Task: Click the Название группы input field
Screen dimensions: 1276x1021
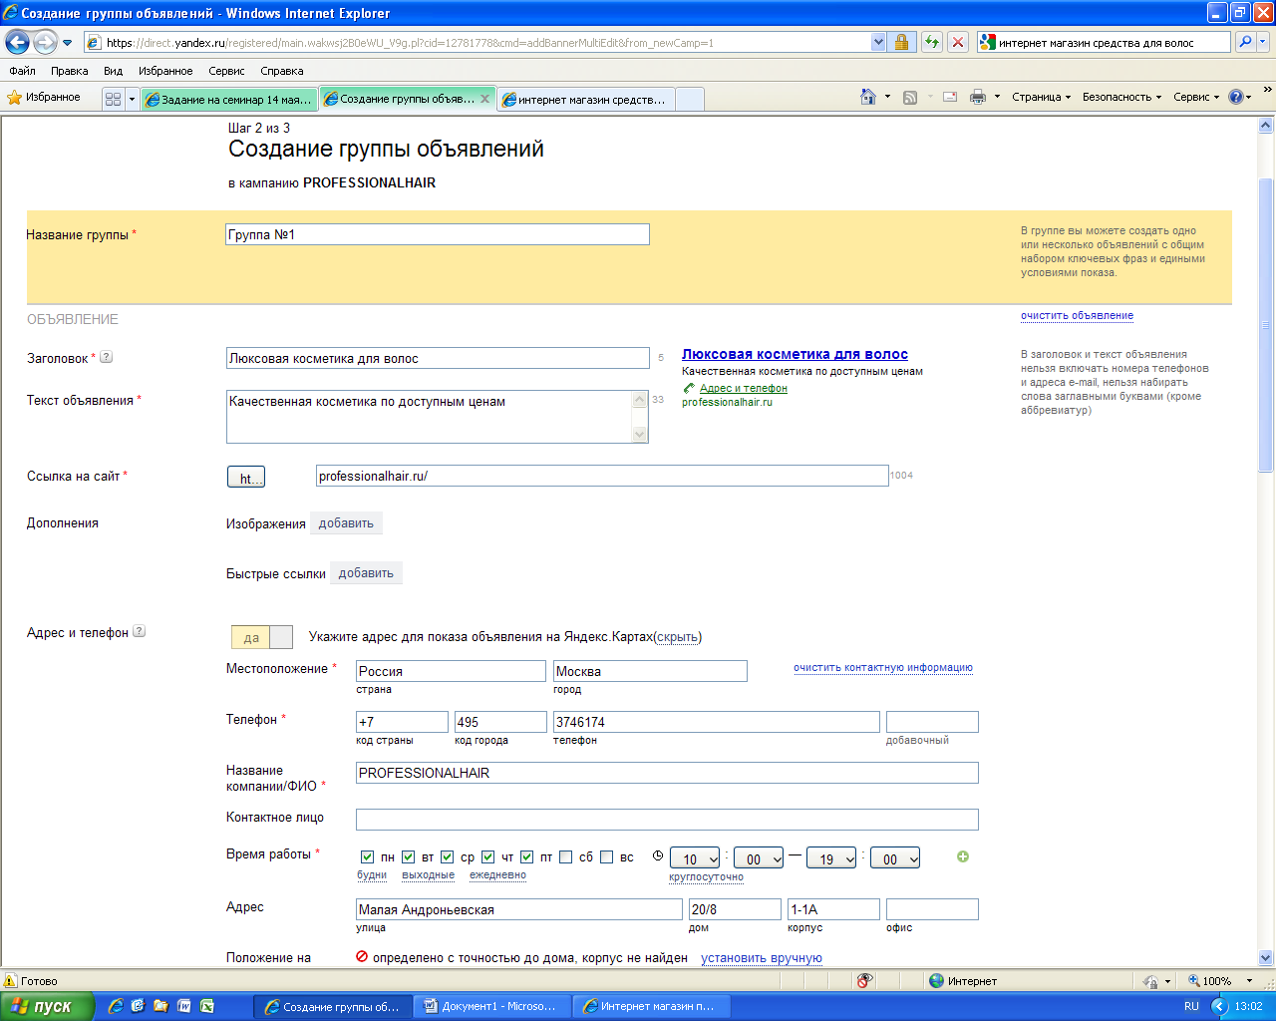Action: (438, 234)
